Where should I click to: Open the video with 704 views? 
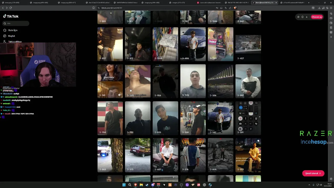(x=110, y=118)
